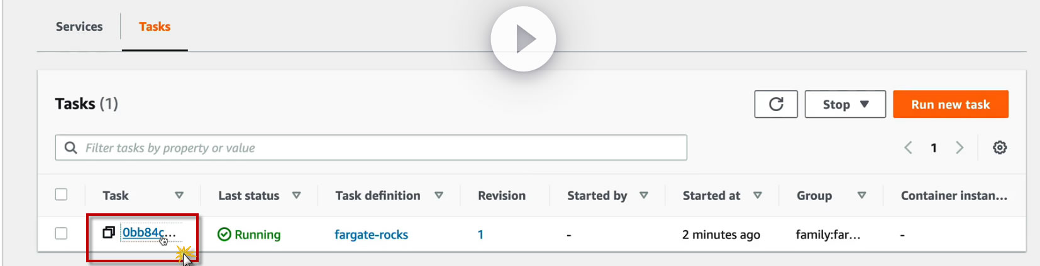Sort by Last status column arrow

point(296,196)
